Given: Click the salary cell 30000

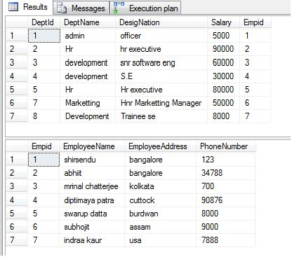Looking at the screenshot, I should click(x=223, y=76).
